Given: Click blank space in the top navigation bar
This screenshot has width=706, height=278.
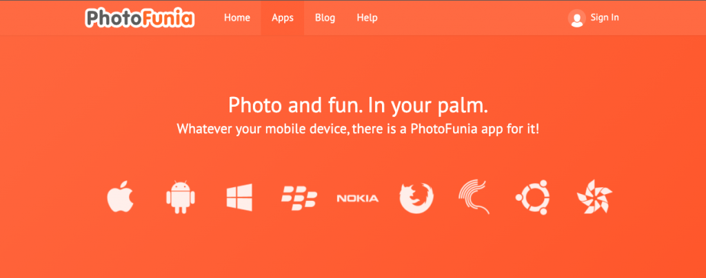Looking at the screenshot, I should pyautogui.click(x=473, y=18).
